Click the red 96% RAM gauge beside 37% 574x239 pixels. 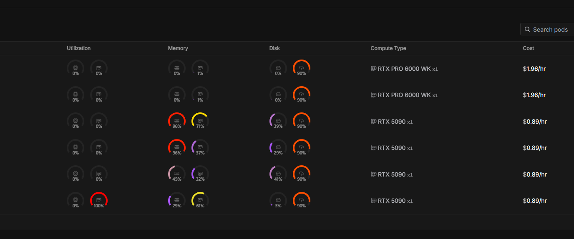point(177,147)
